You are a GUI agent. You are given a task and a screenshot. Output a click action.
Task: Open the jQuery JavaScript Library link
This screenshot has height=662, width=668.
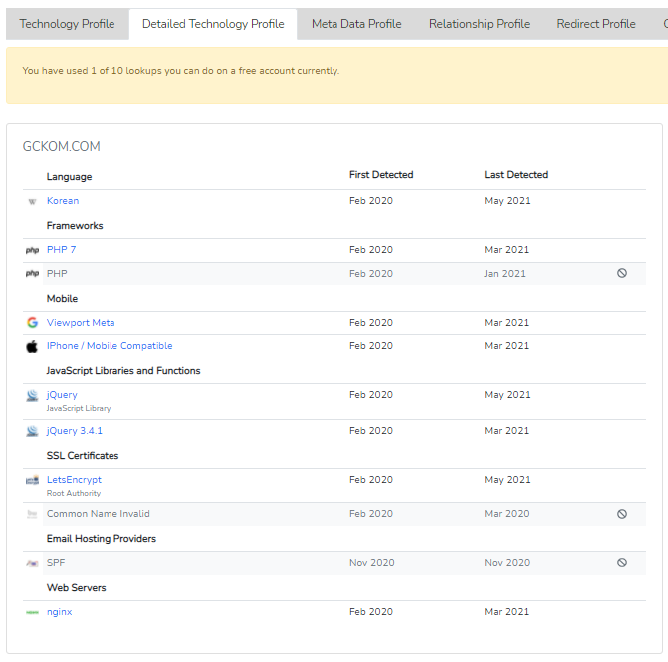(62, 395)
